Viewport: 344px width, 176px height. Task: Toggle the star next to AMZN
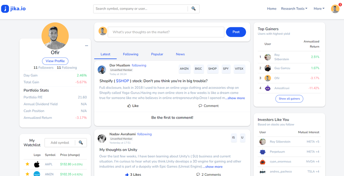(28, 174)
